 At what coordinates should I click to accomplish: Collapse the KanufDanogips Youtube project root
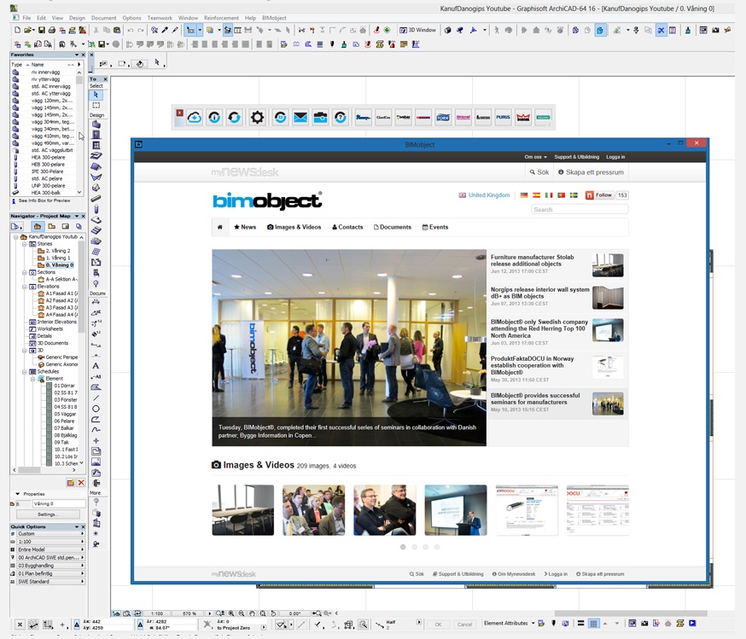[x=15, y=237]
